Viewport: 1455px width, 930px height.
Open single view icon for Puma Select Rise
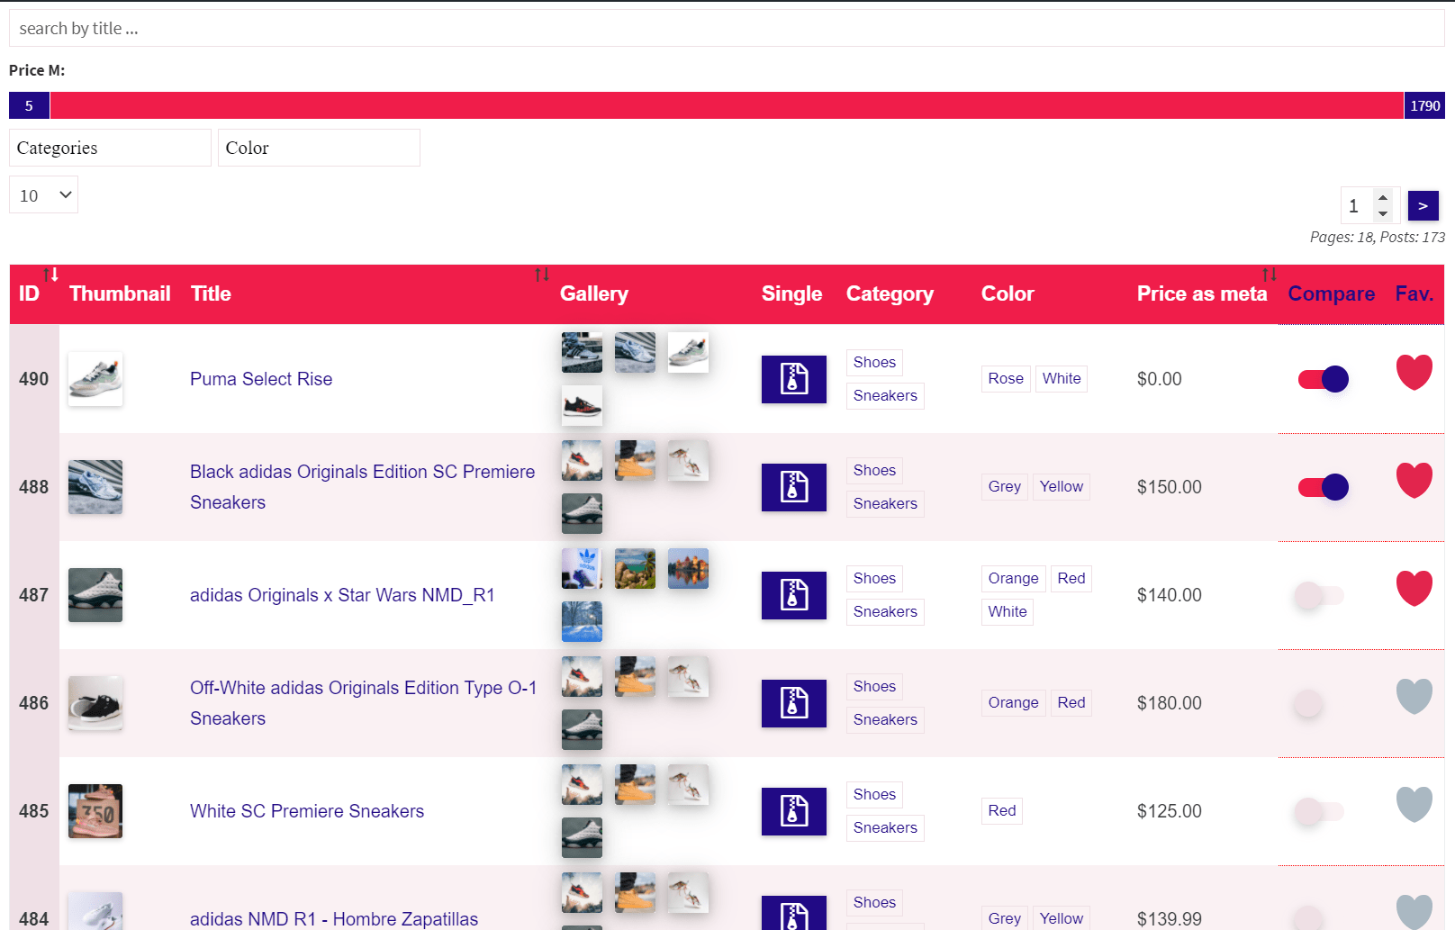[793, 379]
